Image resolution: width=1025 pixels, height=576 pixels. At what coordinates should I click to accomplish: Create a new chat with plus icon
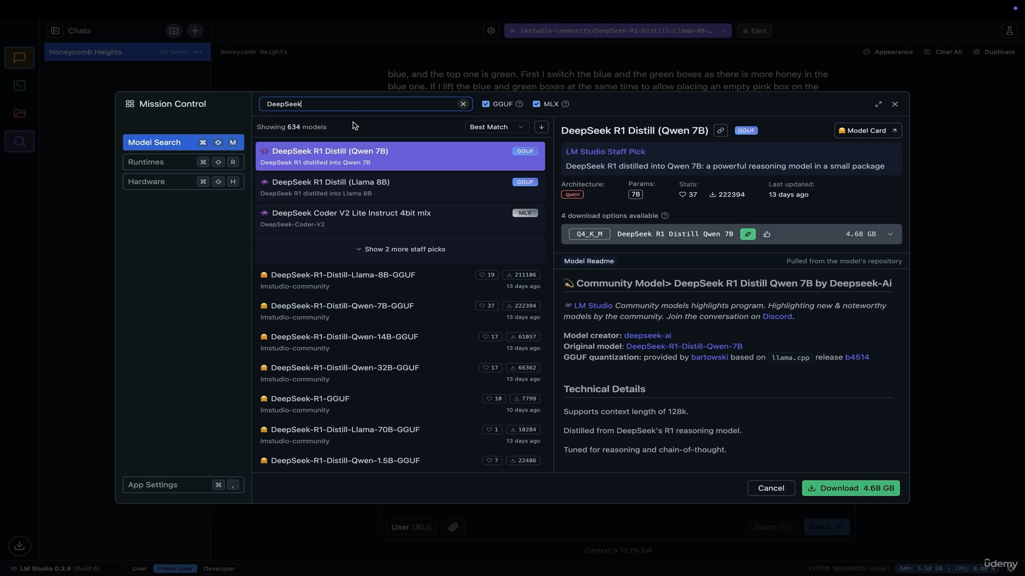195,31
